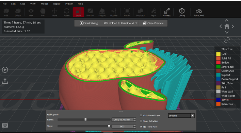
Task: Increase layer number with stepper up arrow
Action: click(x=135, y=119)
